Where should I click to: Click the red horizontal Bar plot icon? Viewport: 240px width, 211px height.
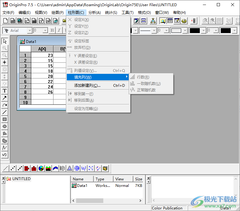pos(27,168)
